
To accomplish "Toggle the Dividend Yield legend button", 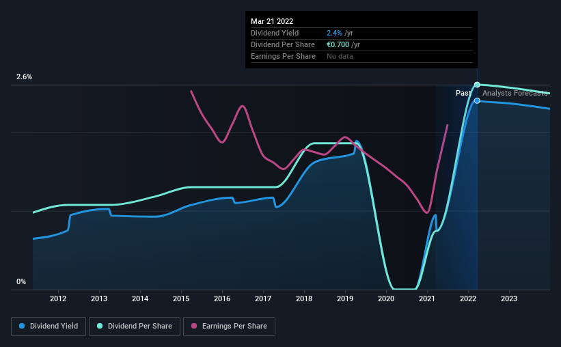I will (49, 327).
